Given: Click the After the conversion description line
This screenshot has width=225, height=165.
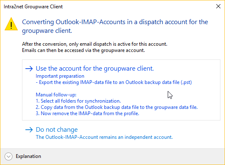Looking at the screenshot, I should (x=95, y=44).
